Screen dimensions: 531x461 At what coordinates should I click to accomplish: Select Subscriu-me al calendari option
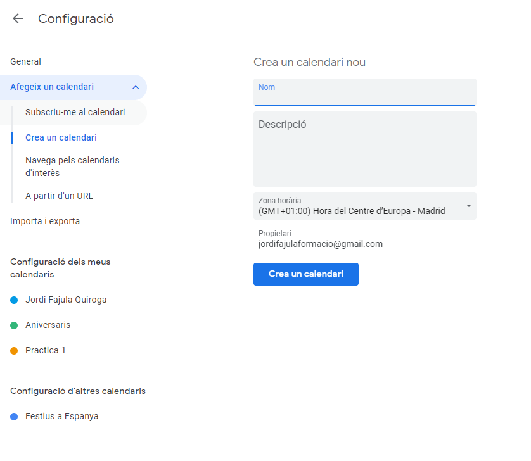coord(75,112)
